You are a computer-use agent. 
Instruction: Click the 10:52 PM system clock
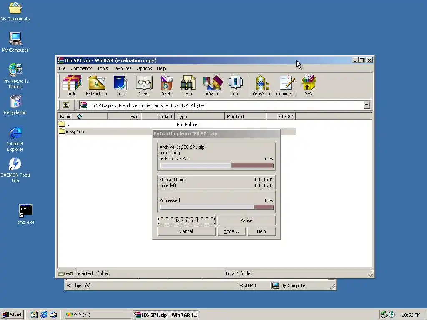(411, 315)
